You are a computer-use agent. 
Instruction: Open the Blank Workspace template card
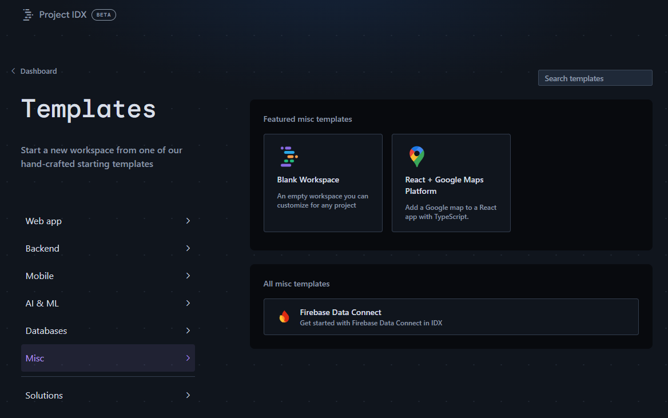click(323, 183)
